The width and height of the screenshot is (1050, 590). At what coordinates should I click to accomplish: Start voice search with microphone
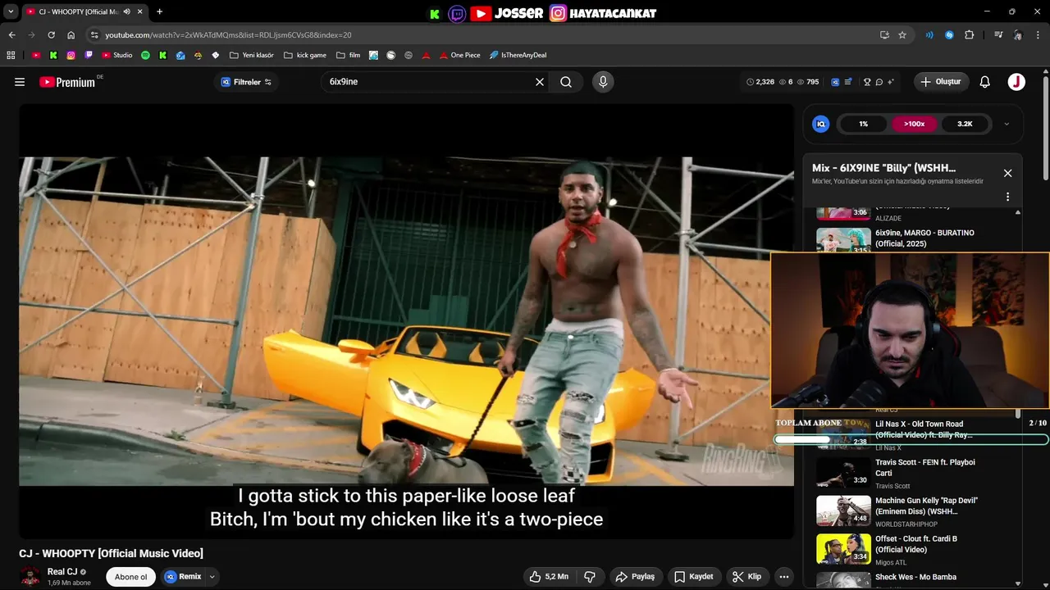[603, 82]
